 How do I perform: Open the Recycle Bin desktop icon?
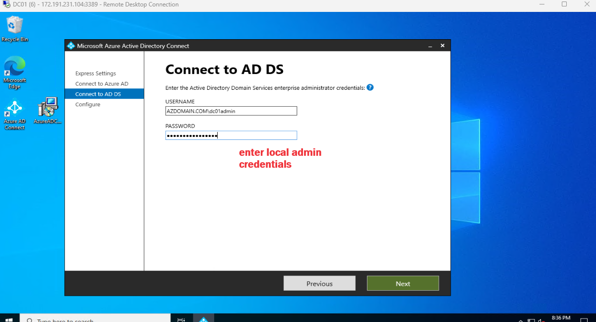14,29
